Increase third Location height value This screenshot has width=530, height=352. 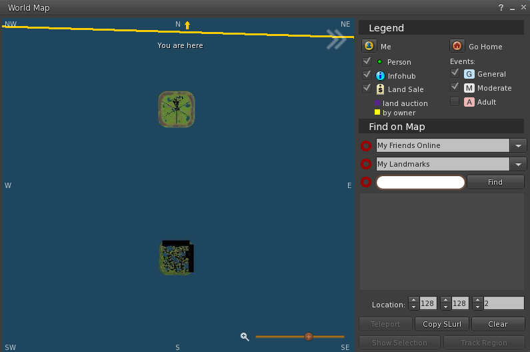(x=477, y=300)
